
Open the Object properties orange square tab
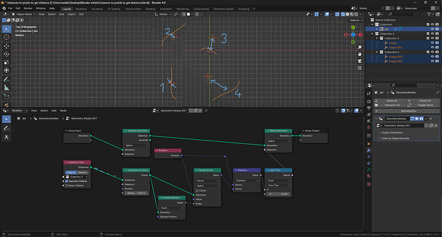(x=369, y=143)
